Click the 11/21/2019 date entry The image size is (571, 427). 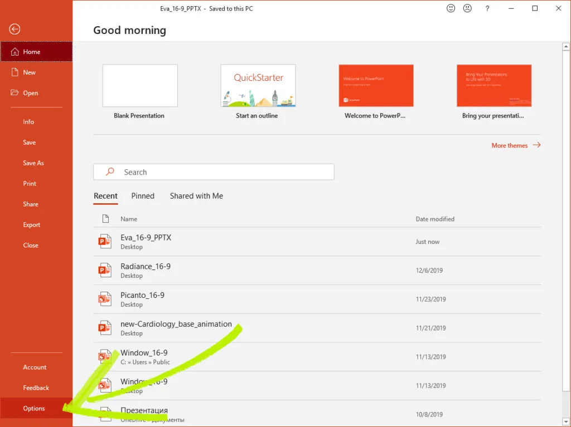(431, 328)
